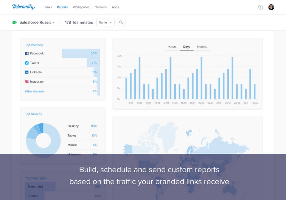Click the search magnifier button
This screenshot has width=286, height=200.
coord(121,22)
